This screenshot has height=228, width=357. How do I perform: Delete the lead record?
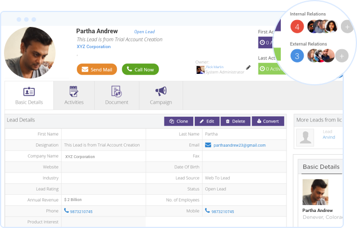[236, 121]
